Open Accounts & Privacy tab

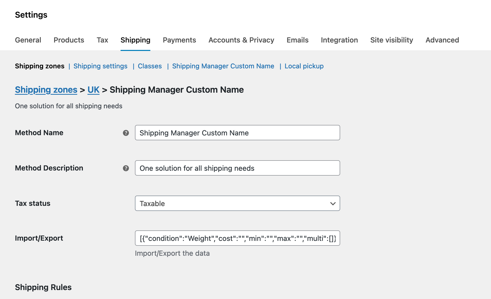click(x=241, y=40)
